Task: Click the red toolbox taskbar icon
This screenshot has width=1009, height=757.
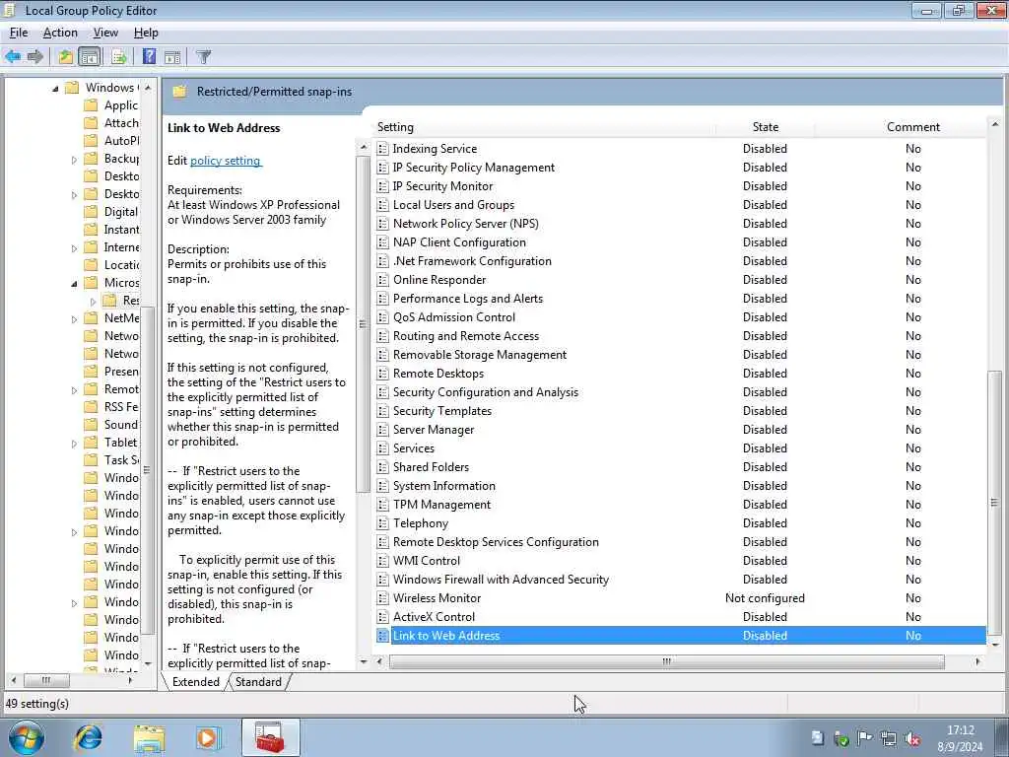Action: [270, 737]
